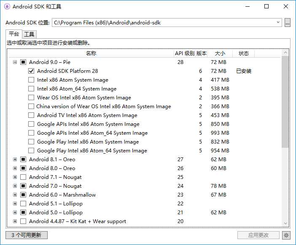
Task: Click the 应用更改 button
Action: coord(258,235)
